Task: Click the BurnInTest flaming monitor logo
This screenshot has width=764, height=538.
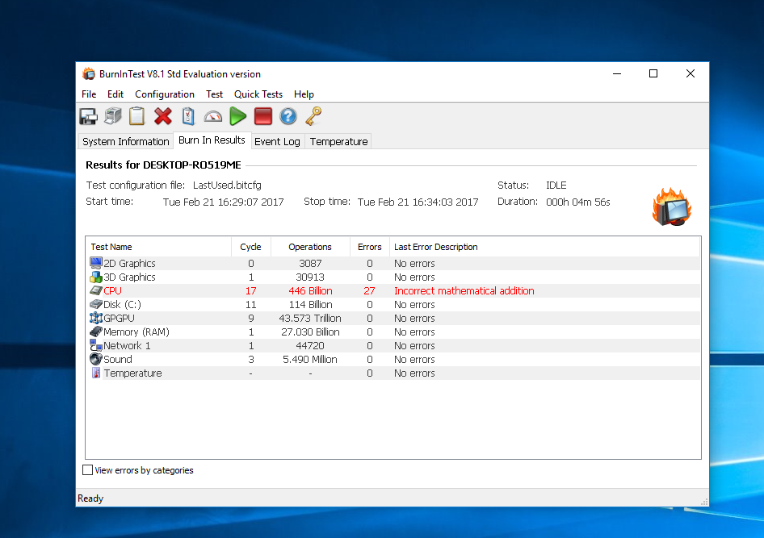Action: (672, 207)
